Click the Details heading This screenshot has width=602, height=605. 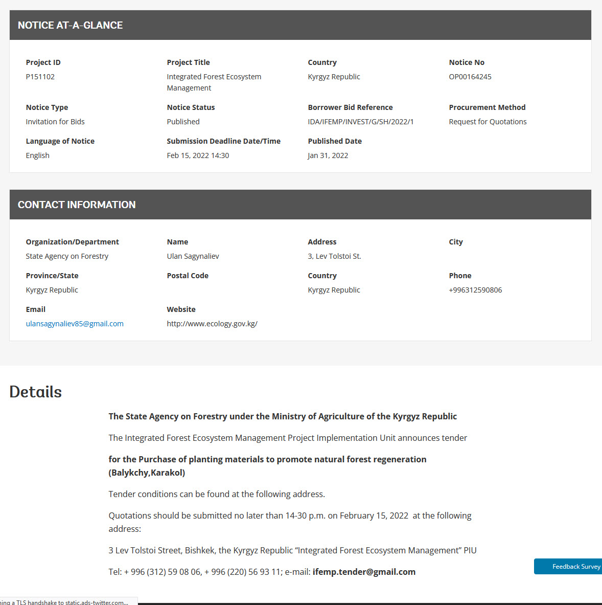click(36, 392)
